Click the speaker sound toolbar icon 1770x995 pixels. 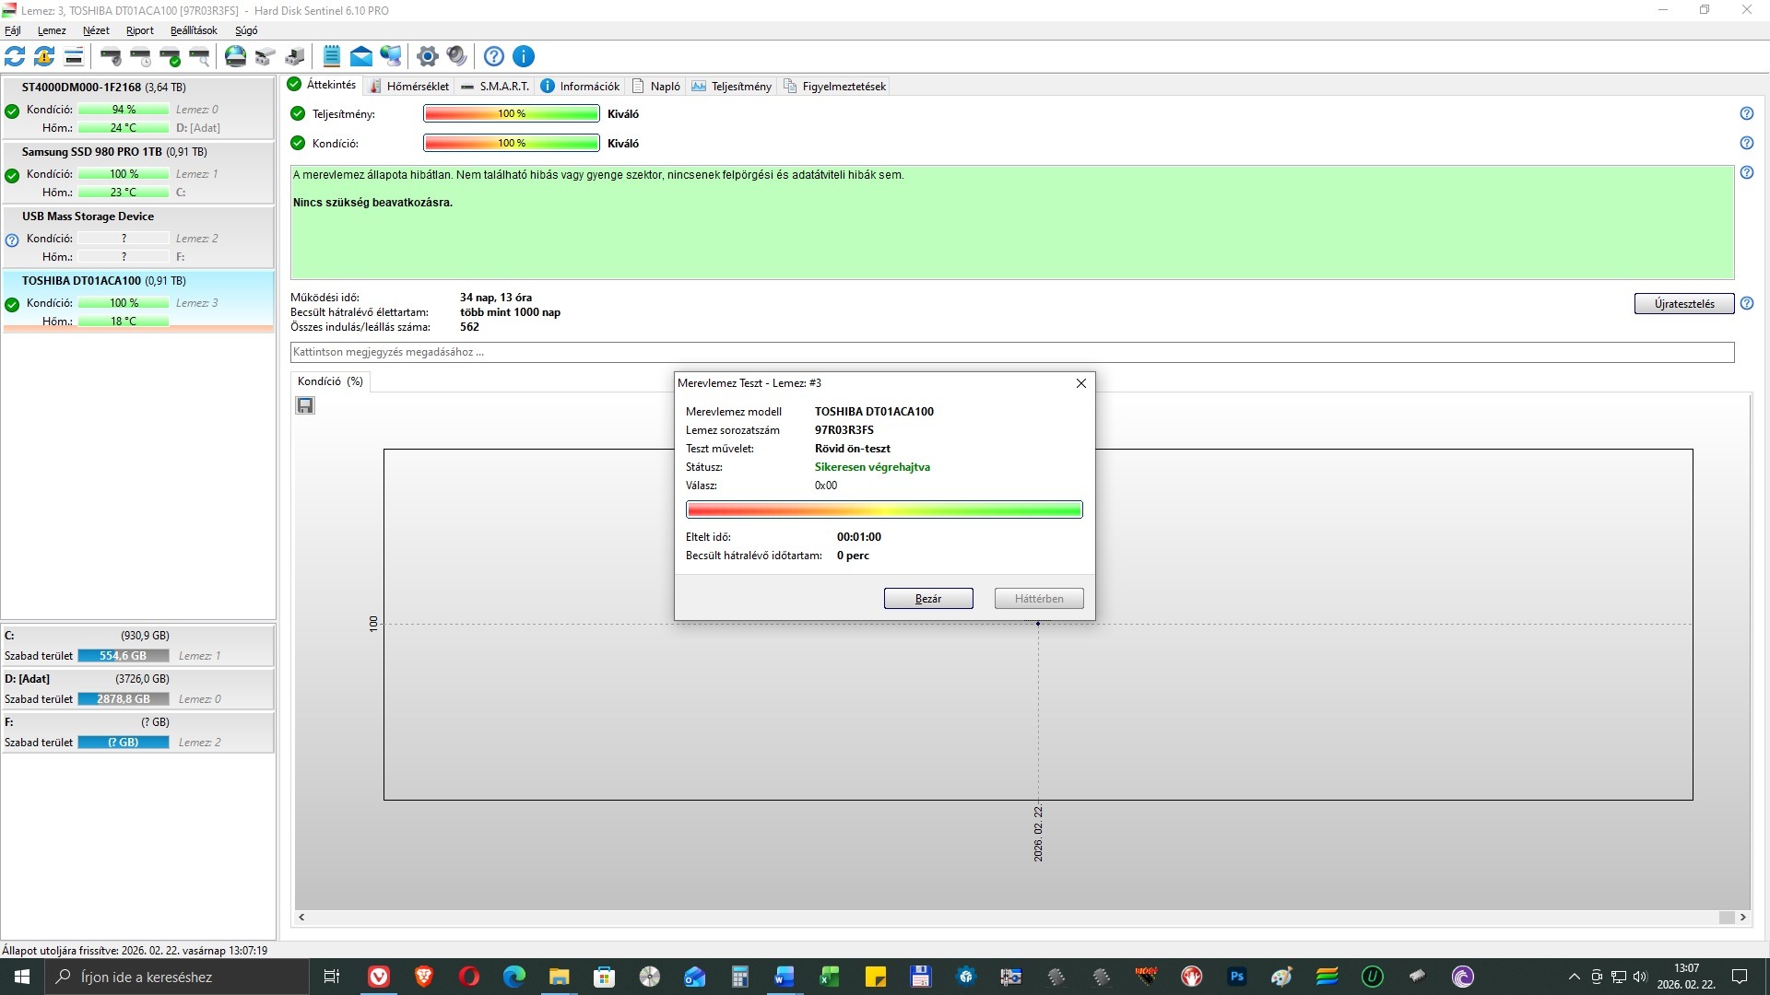coord(456,56)
